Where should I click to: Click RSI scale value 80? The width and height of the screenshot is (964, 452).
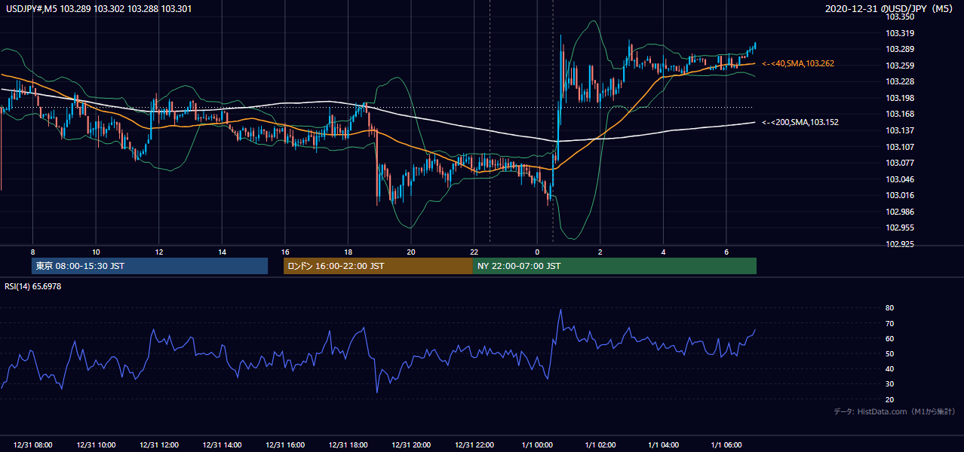890,308
